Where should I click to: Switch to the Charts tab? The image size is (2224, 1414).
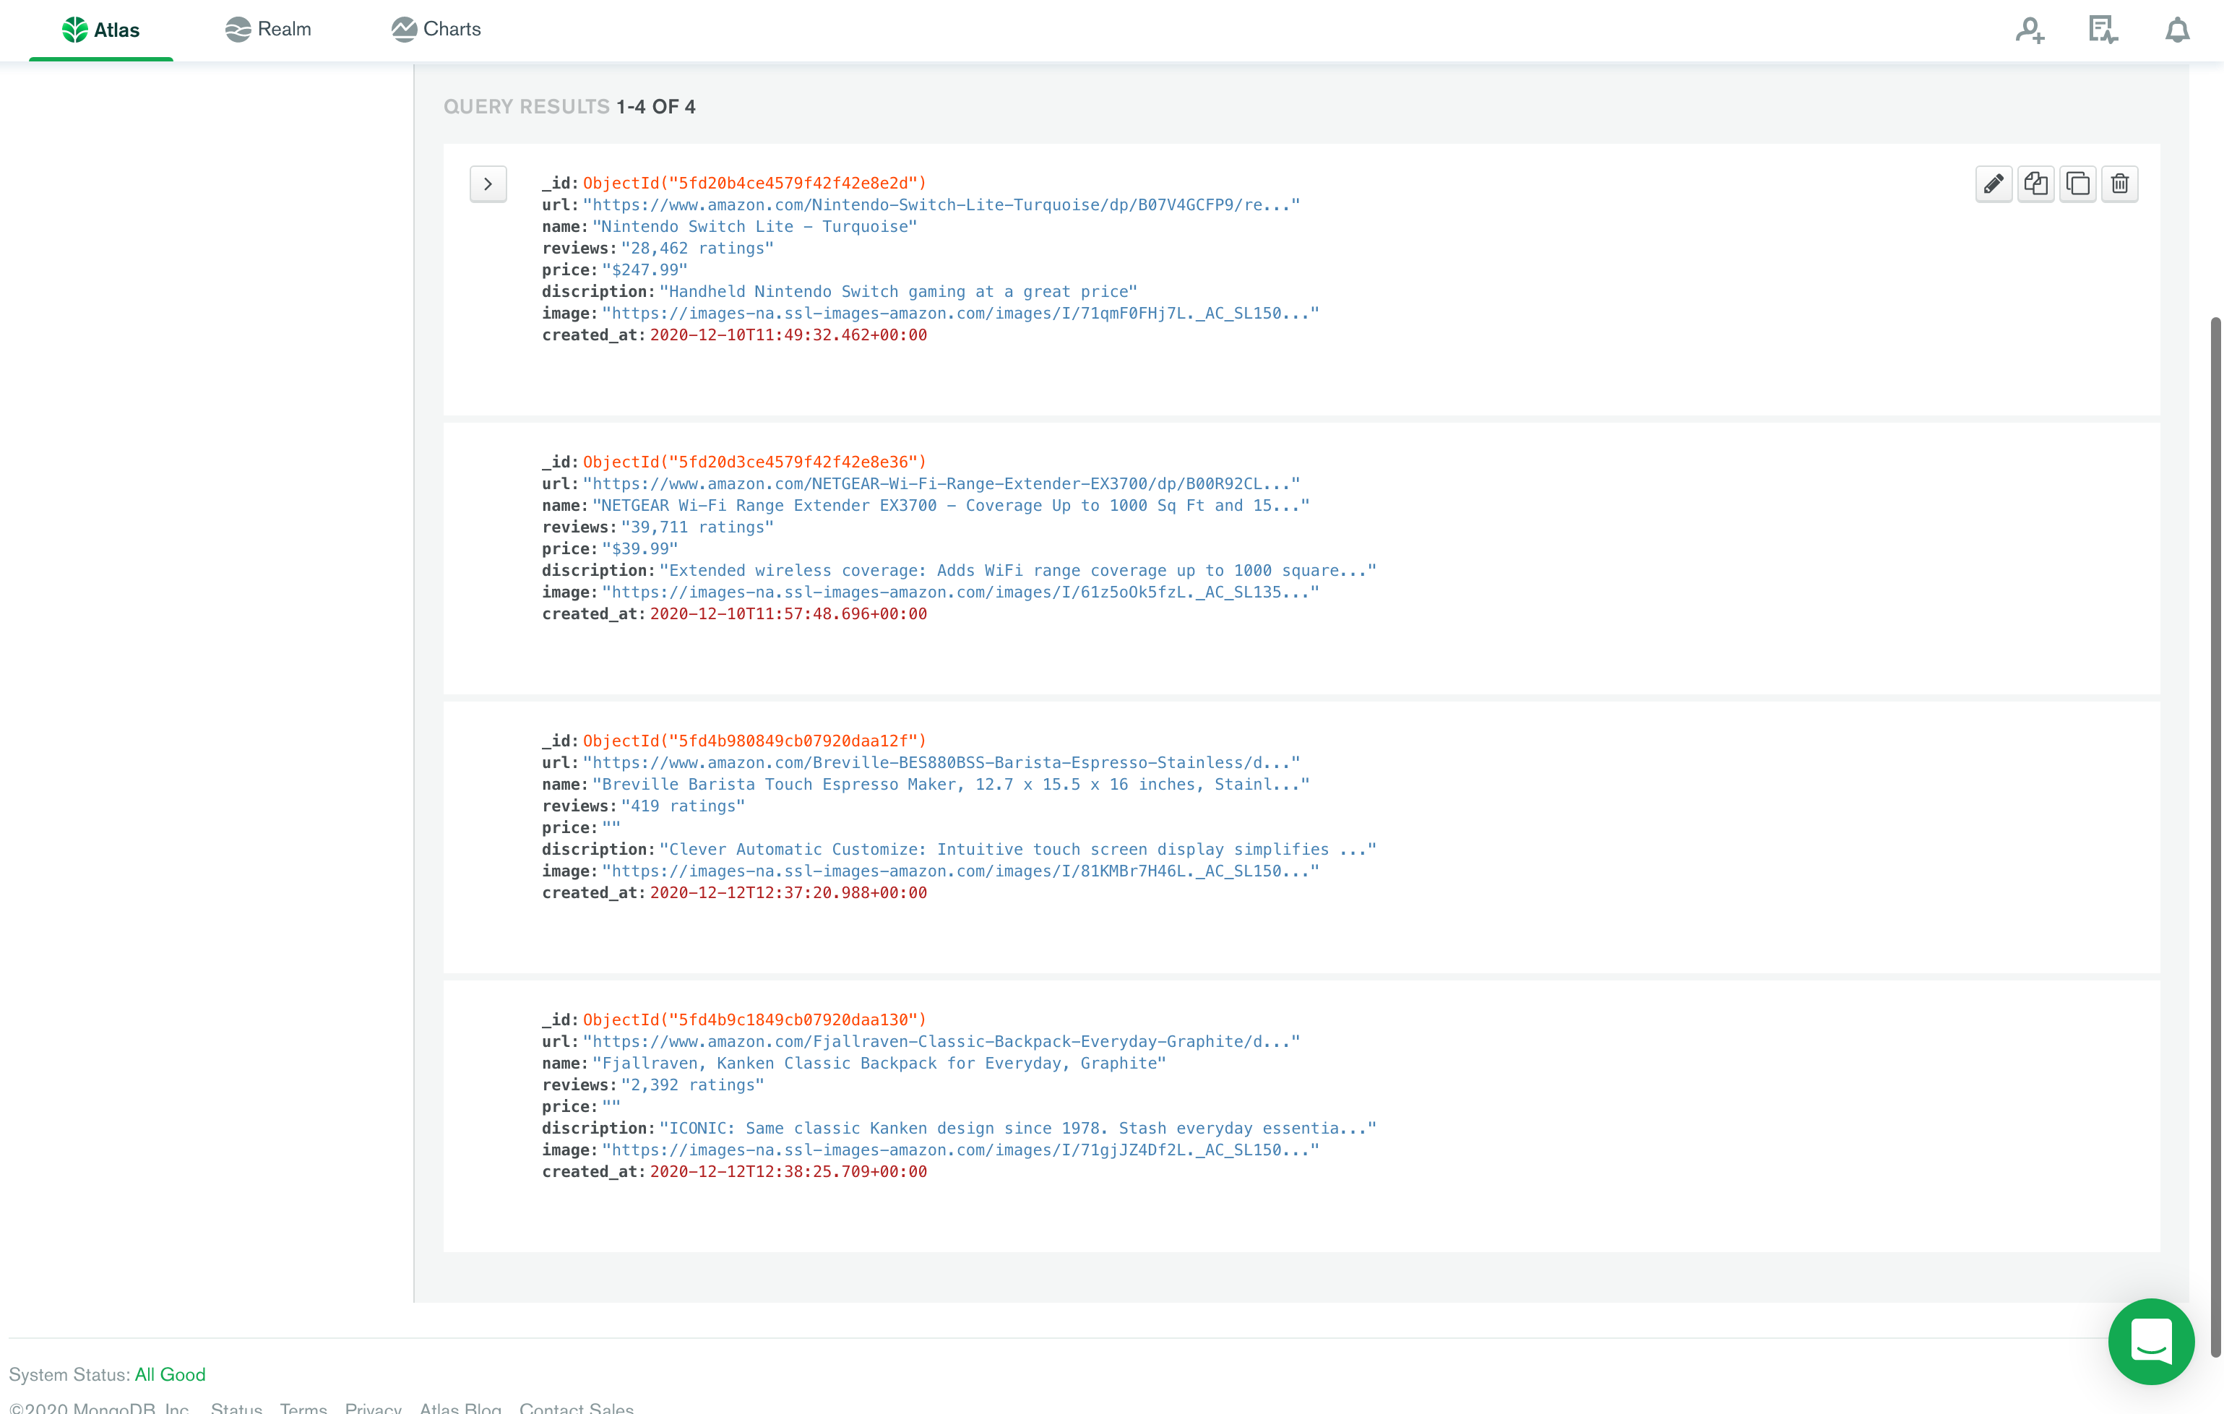(x=435, y=30)
